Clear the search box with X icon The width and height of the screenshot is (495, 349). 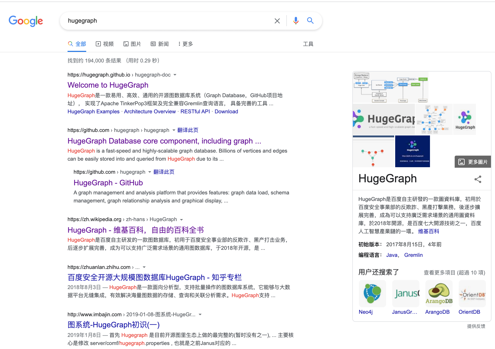(x=277, y=21)
